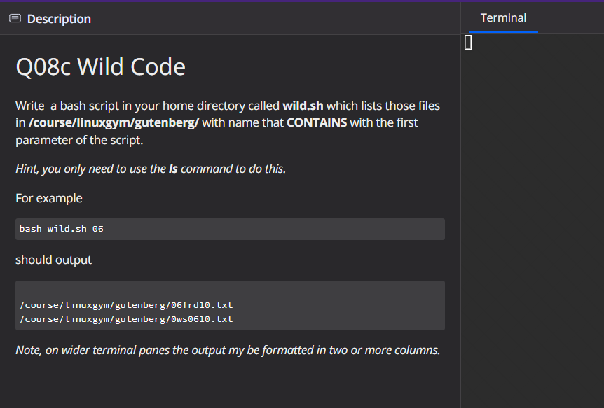This screenshot has height=408, width=604.
Task: Click the bold 'ls' command hint
Action: [x=173, y=169]
